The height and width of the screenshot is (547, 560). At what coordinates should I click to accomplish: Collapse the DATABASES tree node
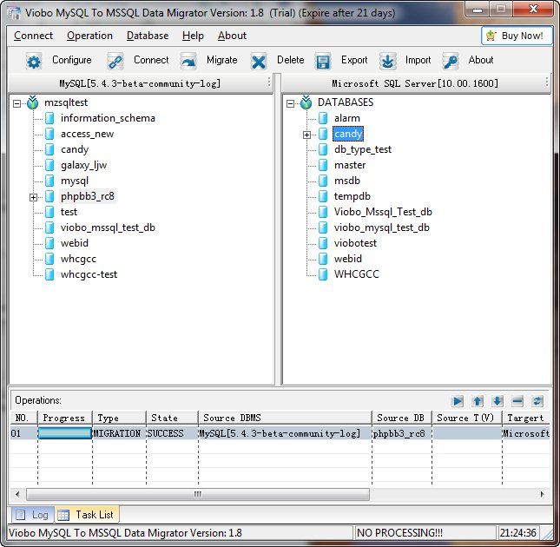pyautogui.click(x=290, y=104)
